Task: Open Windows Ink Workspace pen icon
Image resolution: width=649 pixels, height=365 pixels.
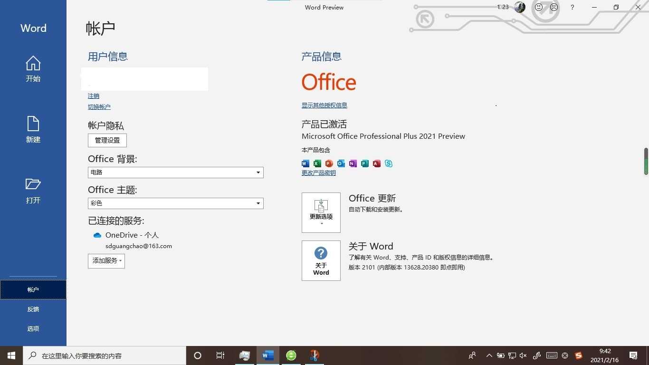Action: tap(537, 355)
